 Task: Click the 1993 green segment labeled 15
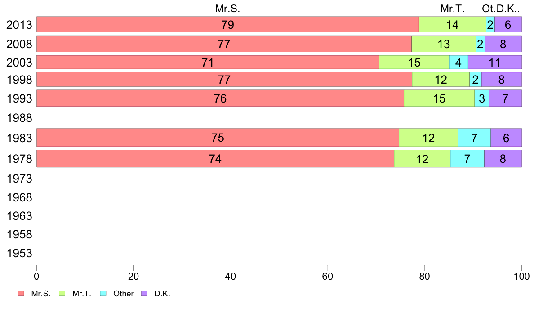click(439, 98)
